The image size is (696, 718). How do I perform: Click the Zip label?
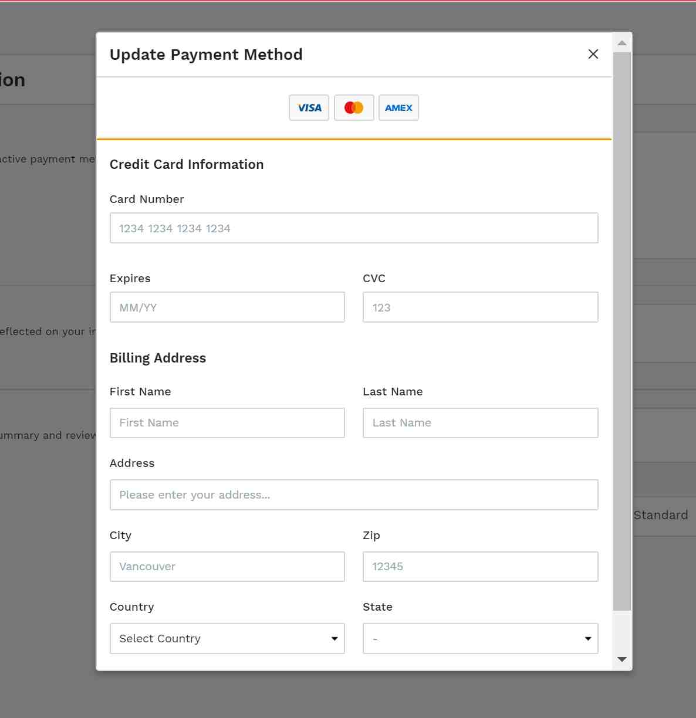tap(371, 535)
